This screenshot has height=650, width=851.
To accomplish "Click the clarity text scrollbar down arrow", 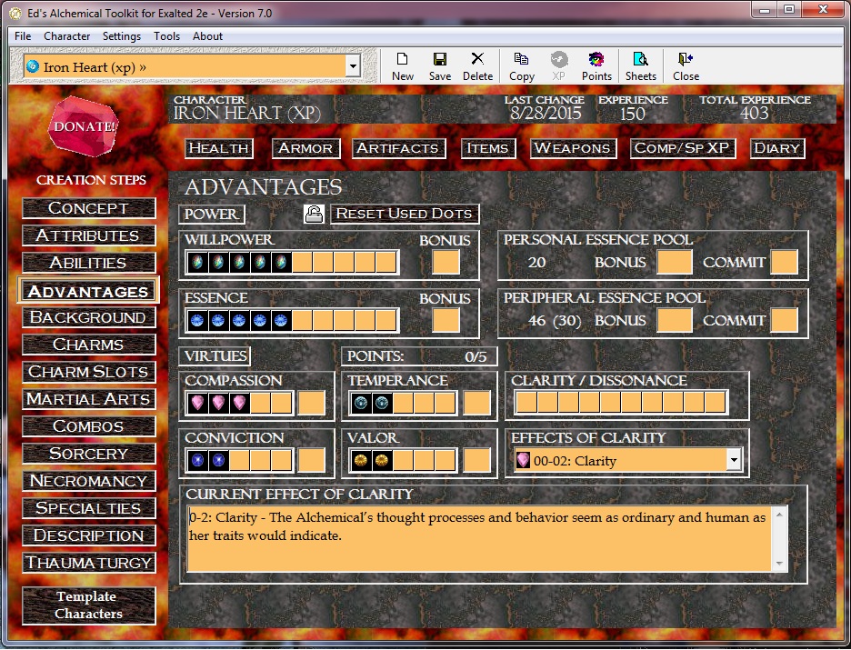I will click(x=779, y=565).
